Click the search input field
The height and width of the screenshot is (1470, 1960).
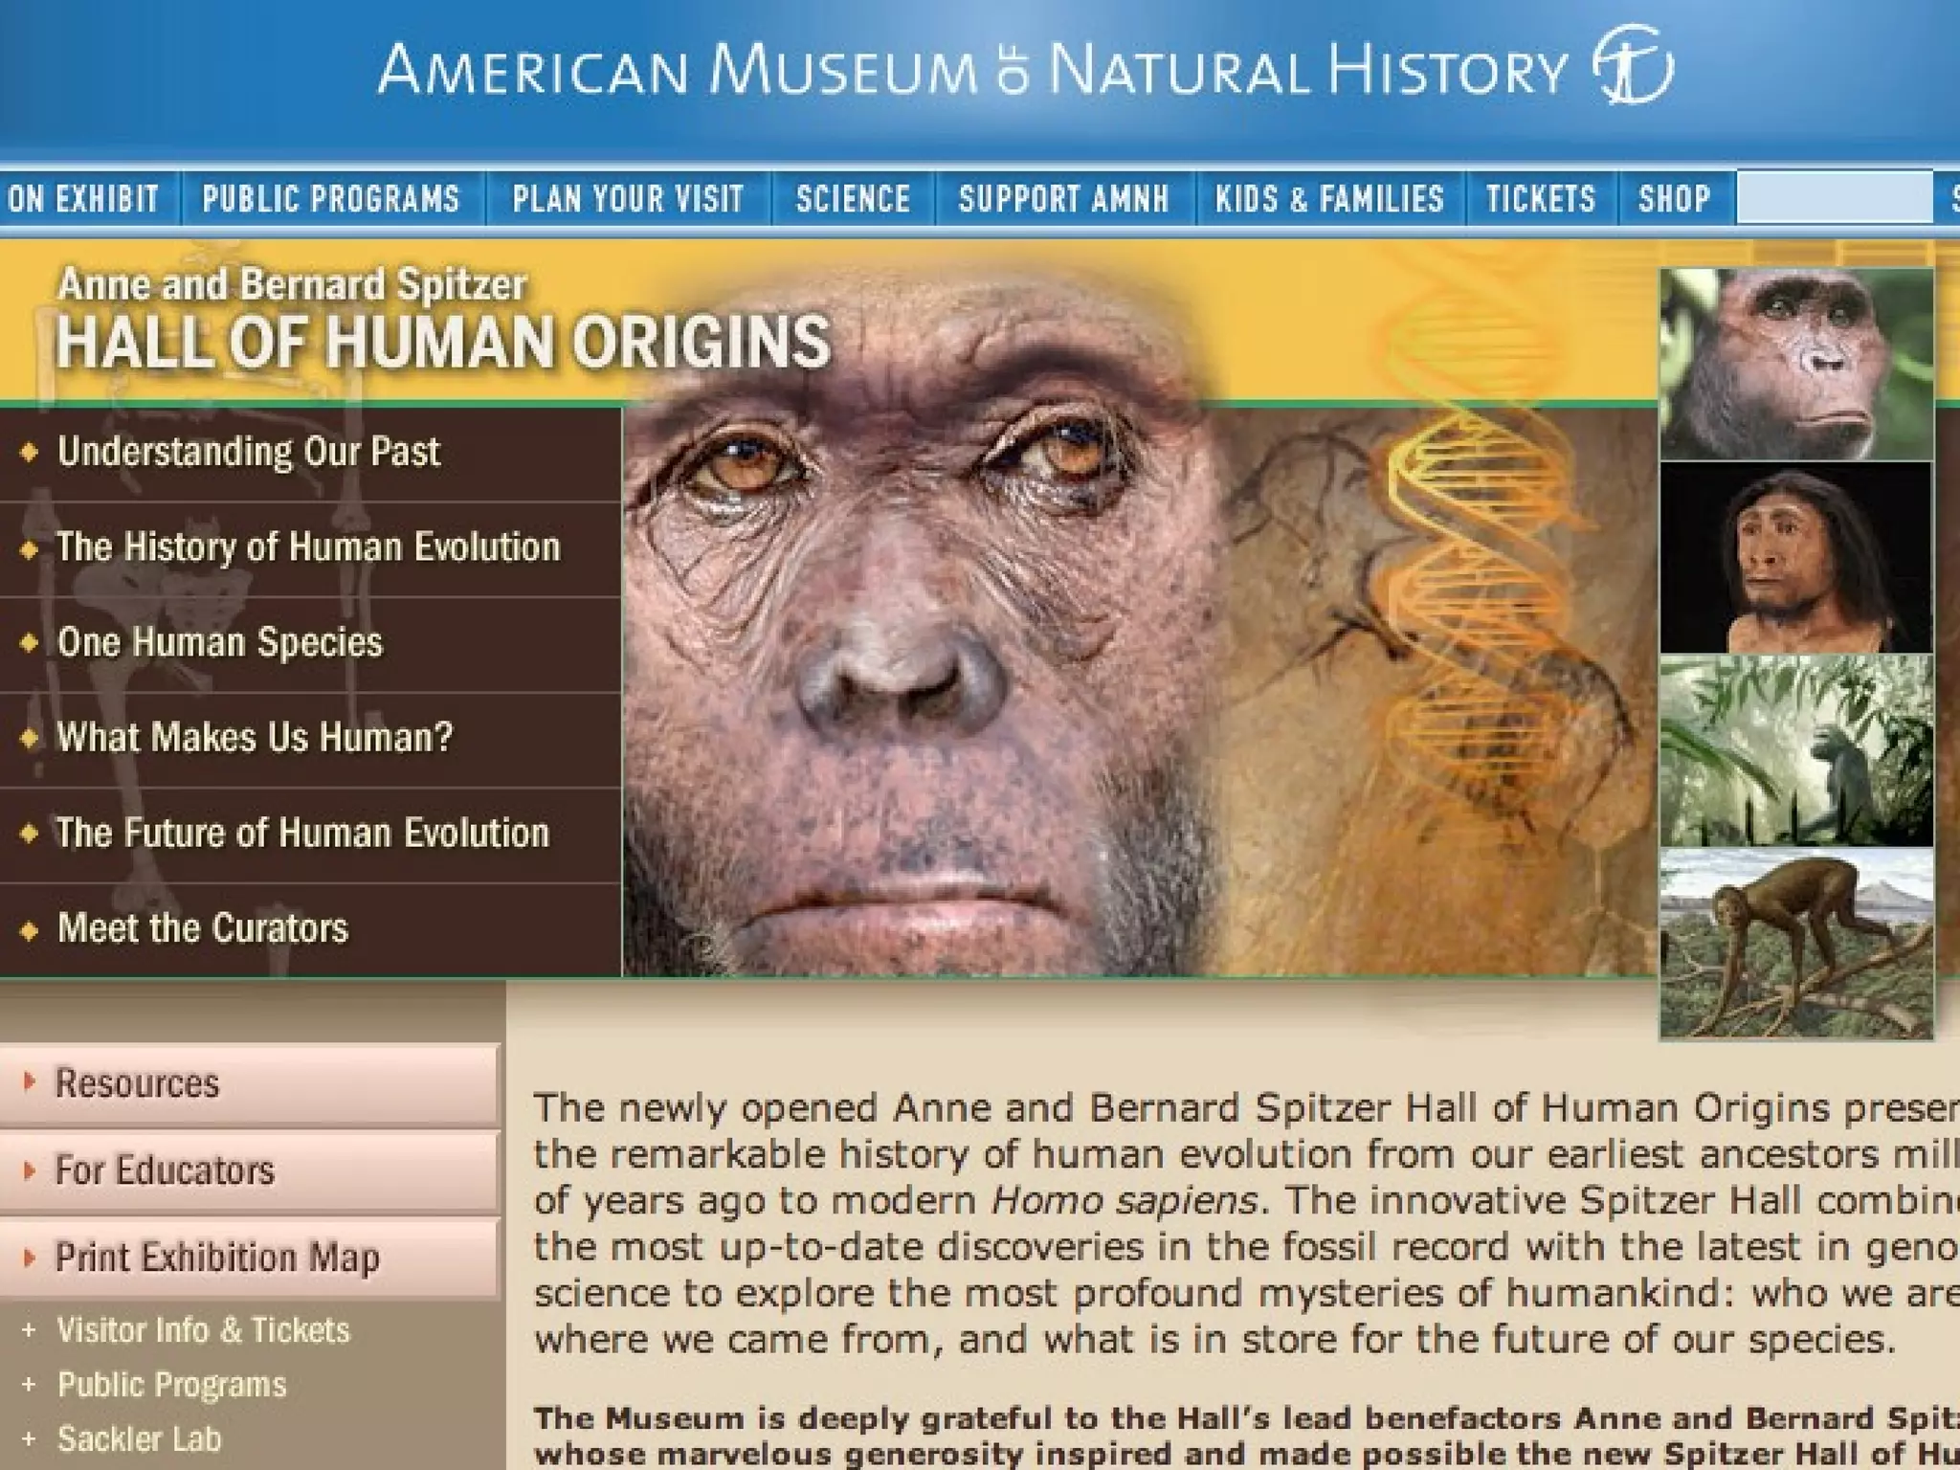tap(1835, 198)
